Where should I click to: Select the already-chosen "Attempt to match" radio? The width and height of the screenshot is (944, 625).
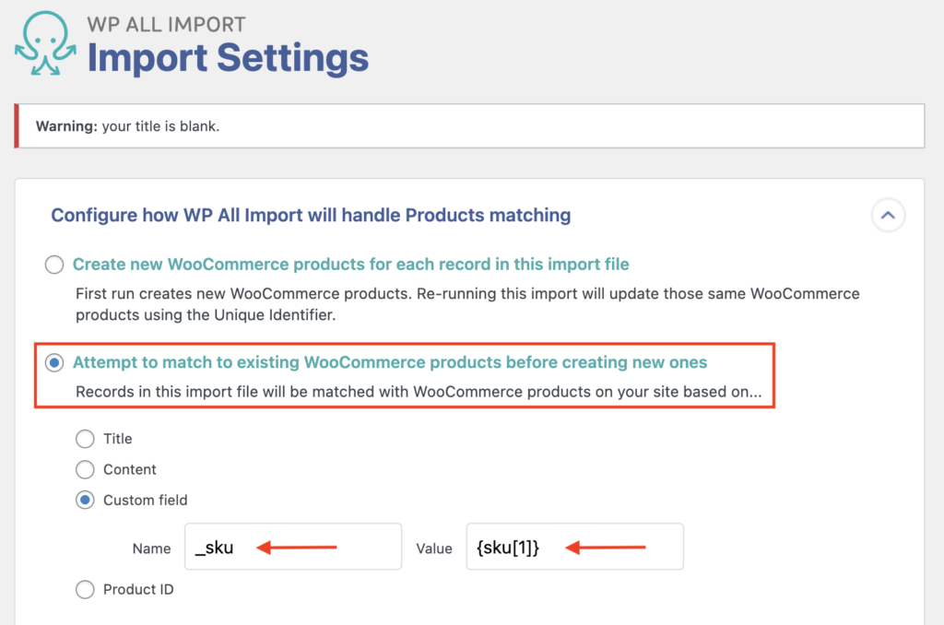(53, 362)
